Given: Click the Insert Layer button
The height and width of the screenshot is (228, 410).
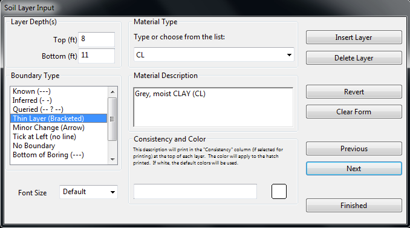Looking at the screenshot, I should click(x=354, y=37).
